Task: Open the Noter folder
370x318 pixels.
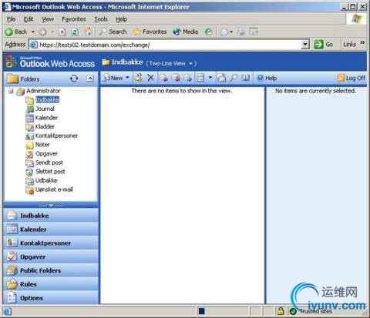Action: 42,145
